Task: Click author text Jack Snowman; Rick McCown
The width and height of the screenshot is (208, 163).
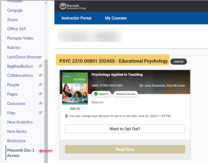Action: coord(162,86)
